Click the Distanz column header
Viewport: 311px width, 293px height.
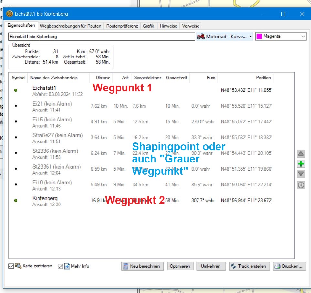tap(101, 78)
